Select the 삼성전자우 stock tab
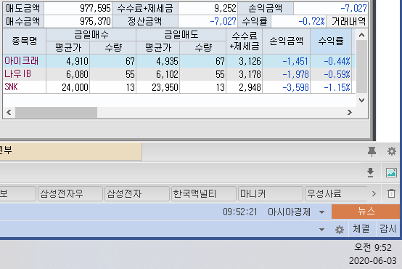Image resolution: width=402 pixels, height=269 pixels. (70, 193)
